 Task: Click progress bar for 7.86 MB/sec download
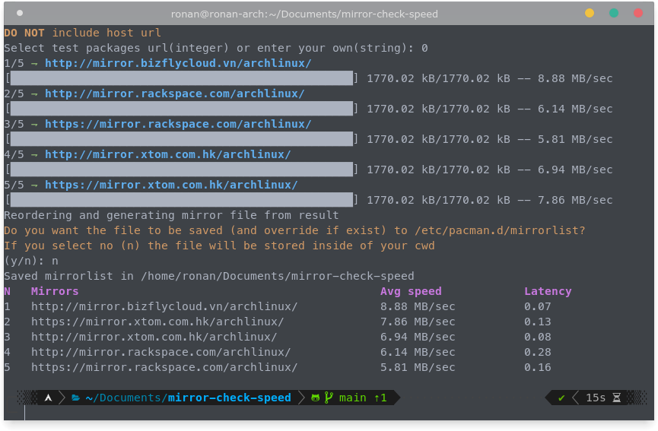click(x=182, y=200)
